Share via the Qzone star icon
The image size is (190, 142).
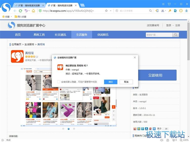click(x=139, y=129)
